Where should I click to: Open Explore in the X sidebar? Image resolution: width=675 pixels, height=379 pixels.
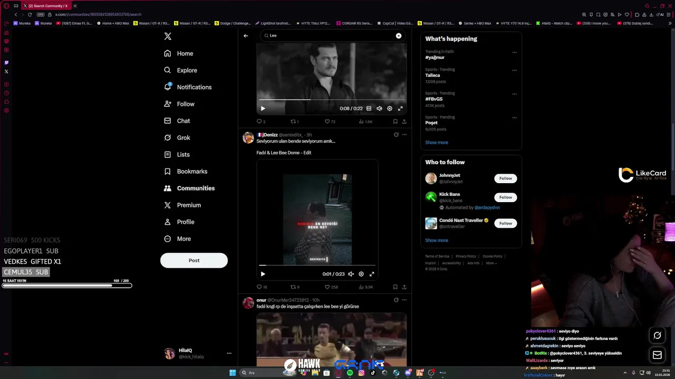click(x=180, y=70)
